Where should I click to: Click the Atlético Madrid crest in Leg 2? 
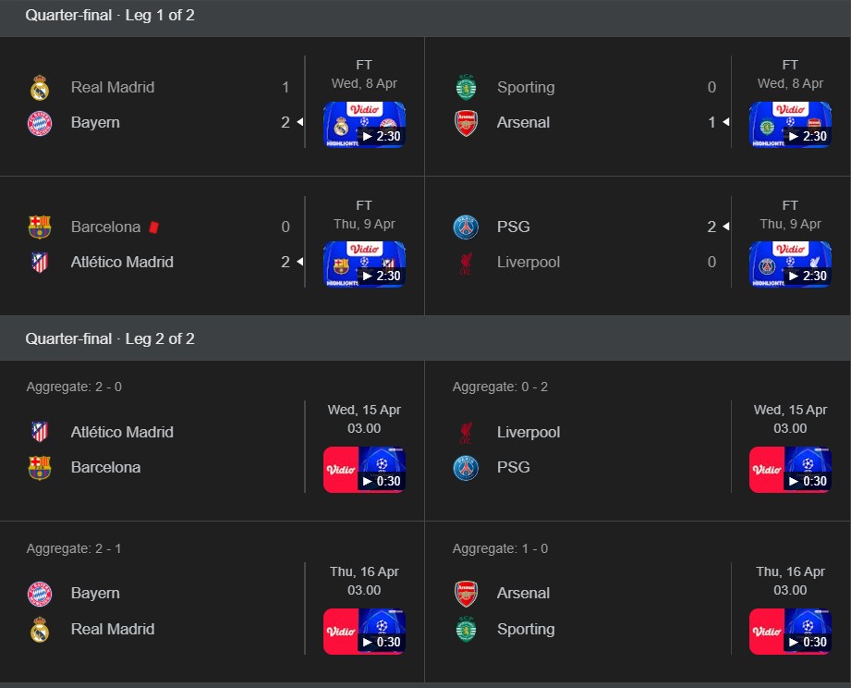coord(40,433)
